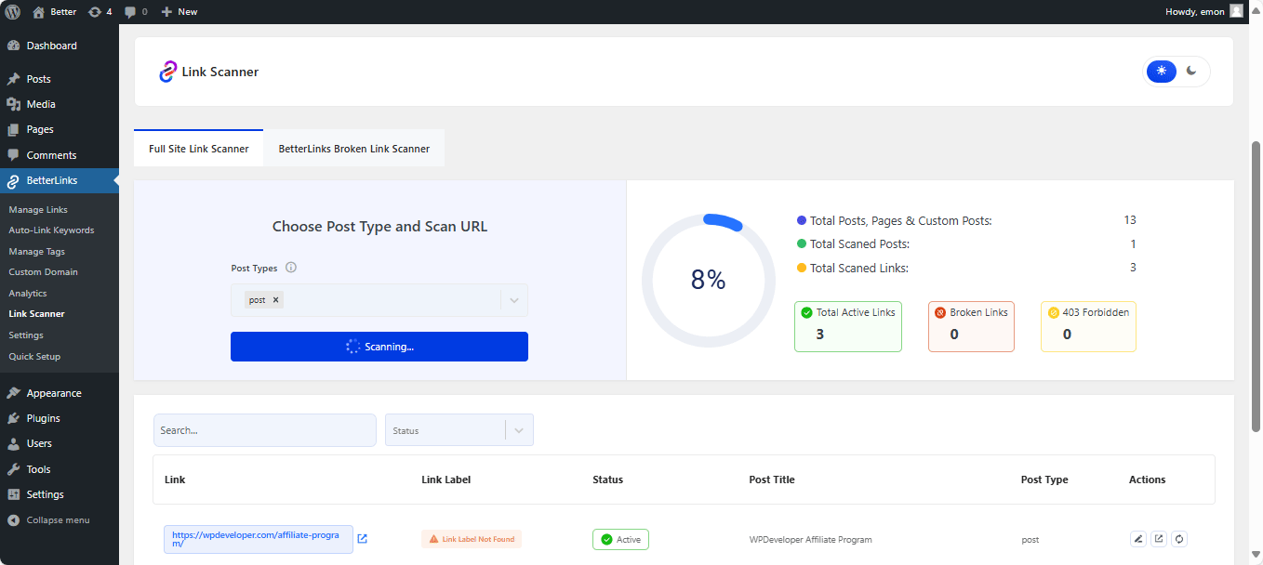Open the Post Types info tooltip icon
1263x565 pixels.
click(x=291, y=268)
